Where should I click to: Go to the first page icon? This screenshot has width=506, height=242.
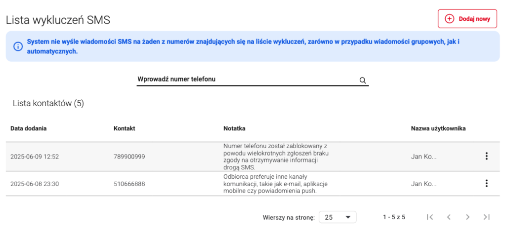pos(429,217)
